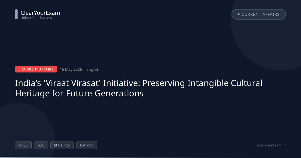This screenshot has height=158, width=301.
Task: Open the clearyourexam.in link
Action: point(271,145)
